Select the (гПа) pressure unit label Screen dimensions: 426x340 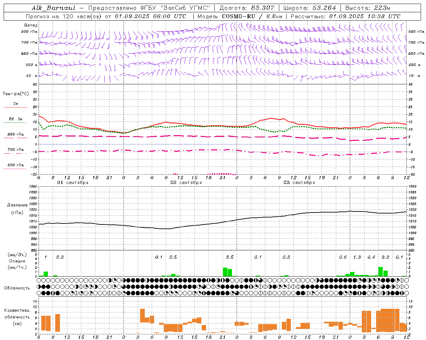coord(17,213)
